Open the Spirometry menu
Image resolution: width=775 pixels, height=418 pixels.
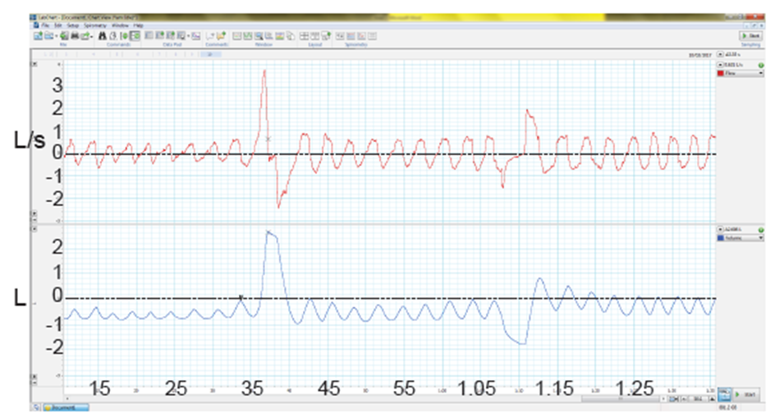point(95,25)
